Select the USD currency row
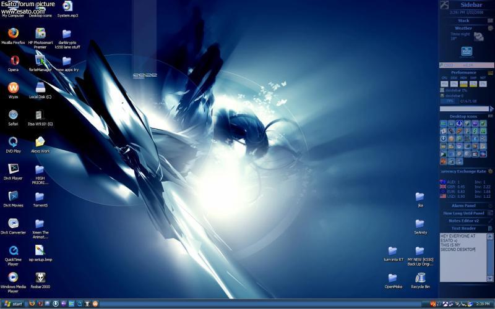 tap(466, 196)
